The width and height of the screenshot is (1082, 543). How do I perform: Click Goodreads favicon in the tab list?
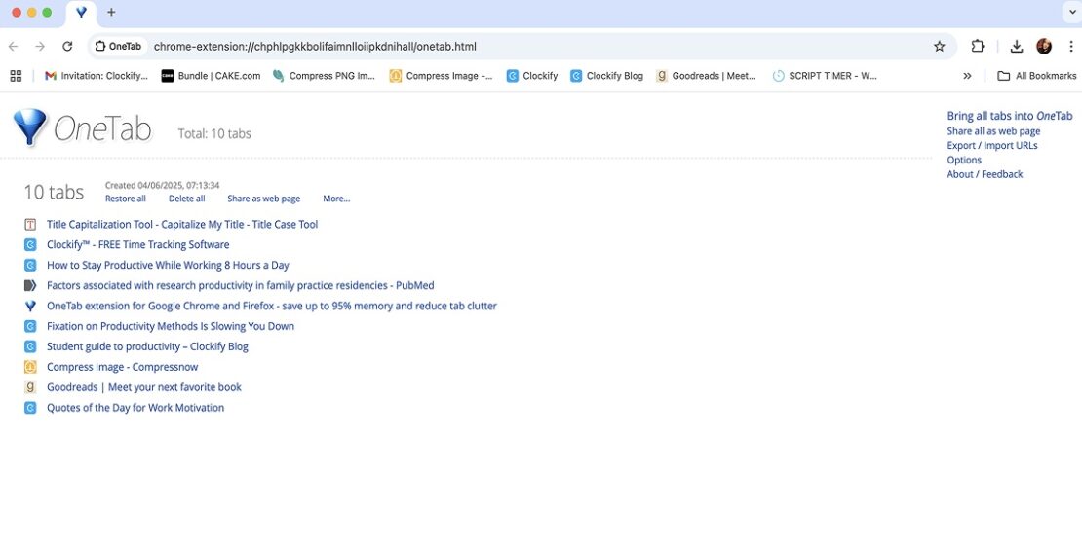[x=30, y=387]
